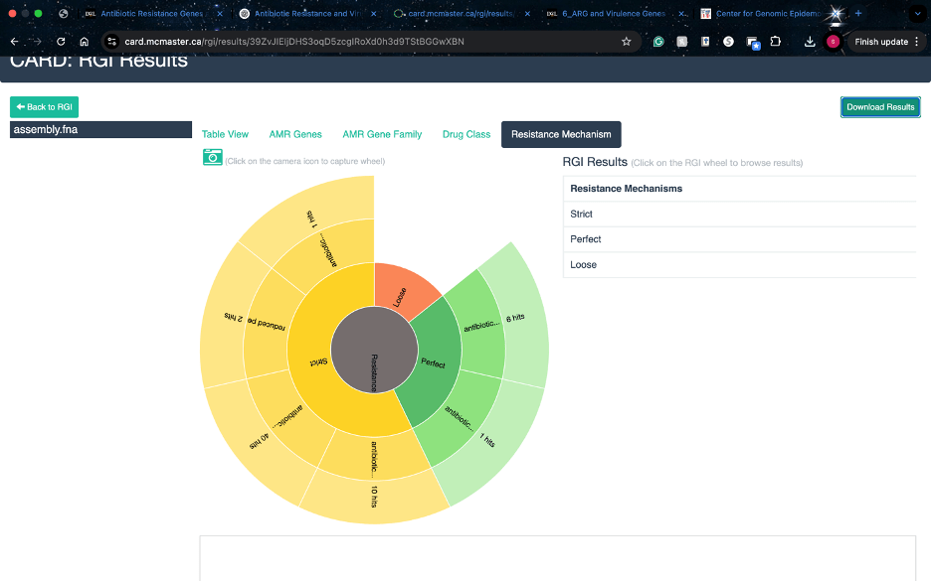Open the AMR Gene Family tab

(382, 134)
